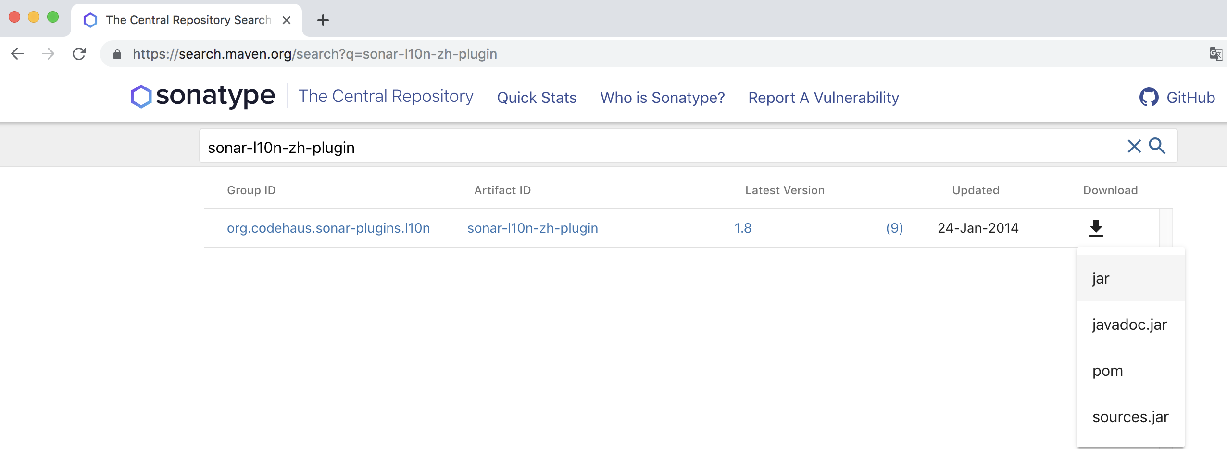Click Report A Vulnerability link
Viewport: 1227px width, 449px height.
click(823, 98)
